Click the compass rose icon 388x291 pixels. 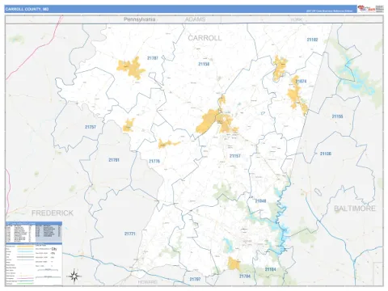[x=74, y=276]
